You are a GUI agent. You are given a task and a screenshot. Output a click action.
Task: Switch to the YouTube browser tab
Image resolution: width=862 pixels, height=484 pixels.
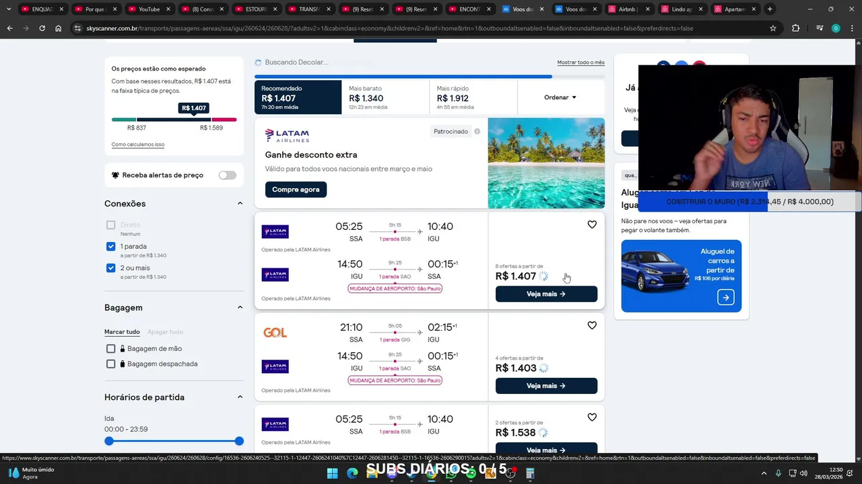click(x=149, y=9)
